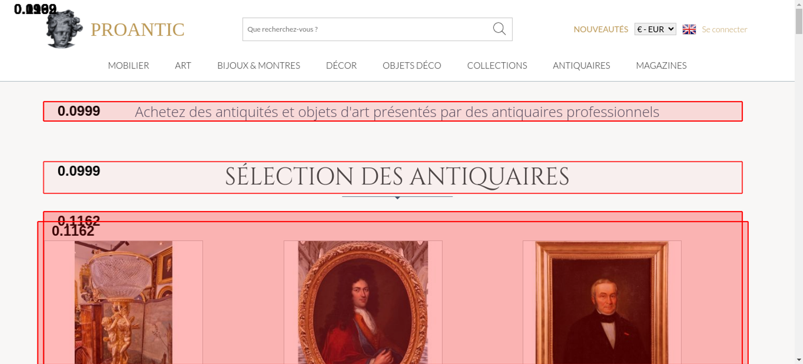Open the ART menu
This screenshot has width=803, height=364.
183,65
